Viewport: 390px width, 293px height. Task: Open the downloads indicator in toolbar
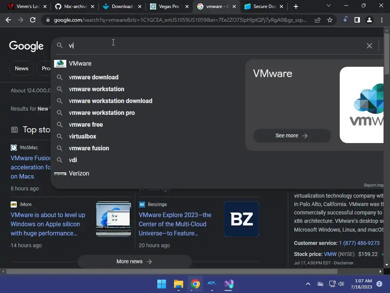click(x=345, y=19)
